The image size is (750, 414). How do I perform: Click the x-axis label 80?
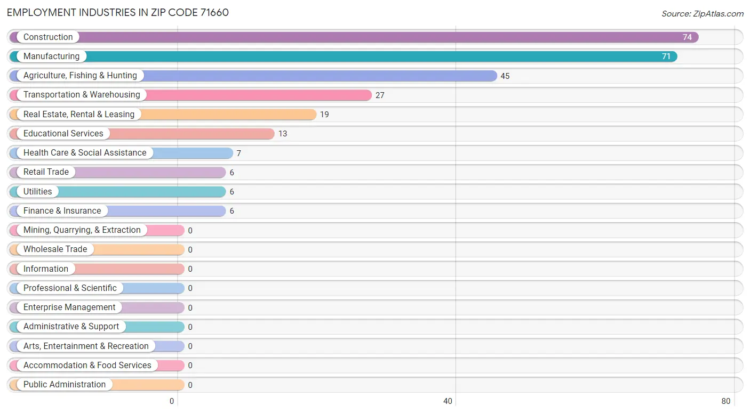tap(726, 401)
